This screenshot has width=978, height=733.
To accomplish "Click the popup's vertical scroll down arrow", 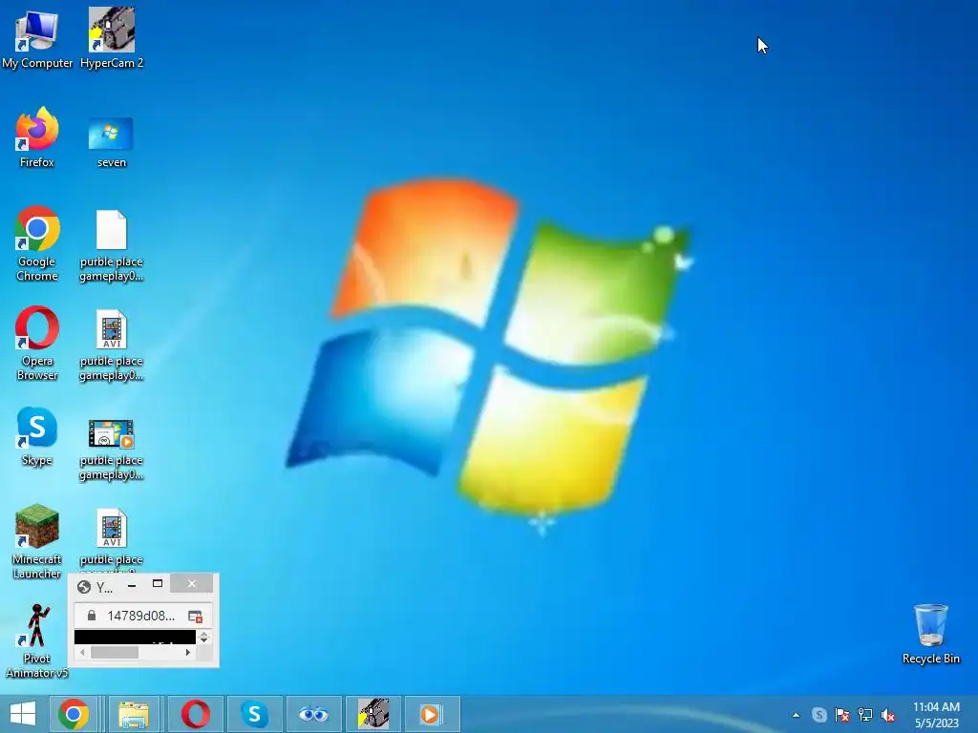I will coord(204,640).
